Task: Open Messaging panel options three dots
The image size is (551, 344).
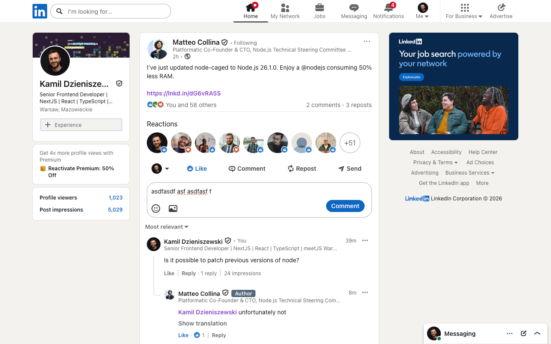Action: coord(510,333)
